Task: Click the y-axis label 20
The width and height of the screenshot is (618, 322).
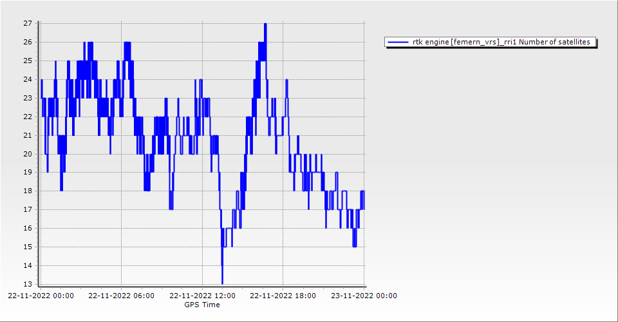Action: (28, 154)
